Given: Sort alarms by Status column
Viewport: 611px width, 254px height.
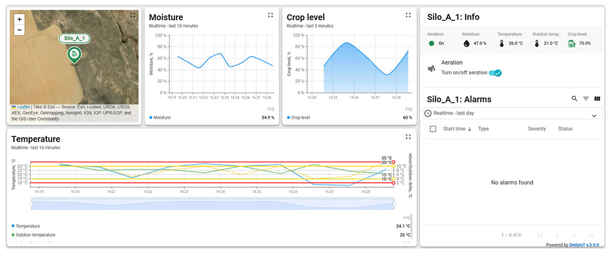Looking at the screenshot, I should [x=565, y=129].
